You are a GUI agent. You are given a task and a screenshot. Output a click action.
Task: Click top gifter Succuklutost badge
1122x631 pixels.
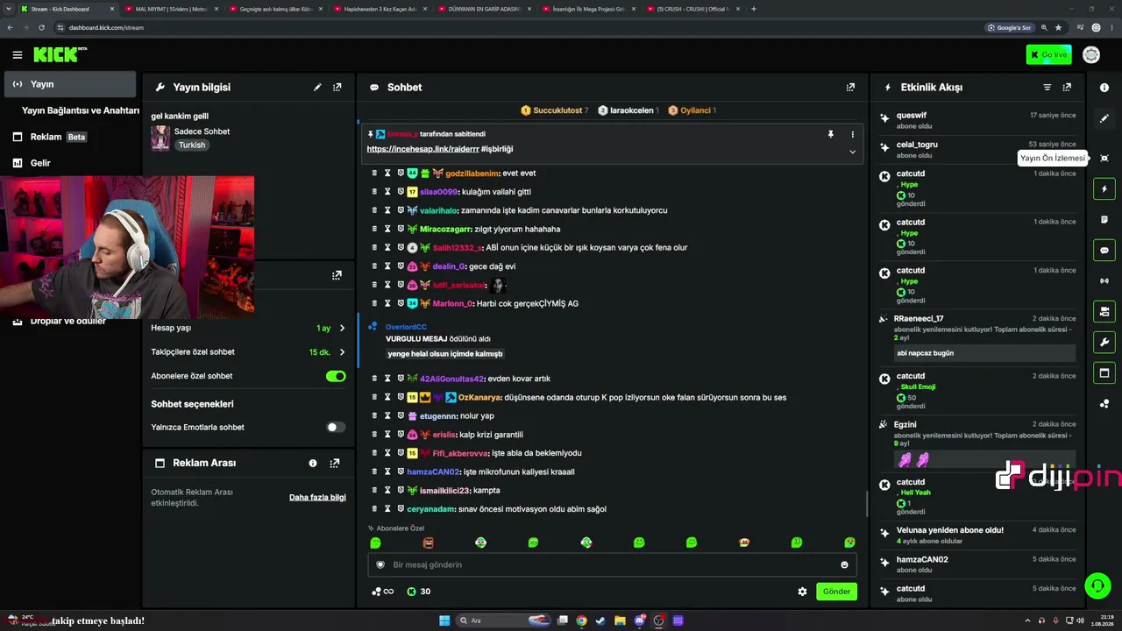pyautogui.click(x=554, y=110)
